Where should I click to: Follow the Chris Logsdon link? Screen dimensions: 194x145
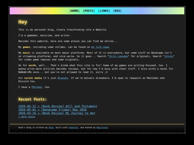tap(118, 56)
